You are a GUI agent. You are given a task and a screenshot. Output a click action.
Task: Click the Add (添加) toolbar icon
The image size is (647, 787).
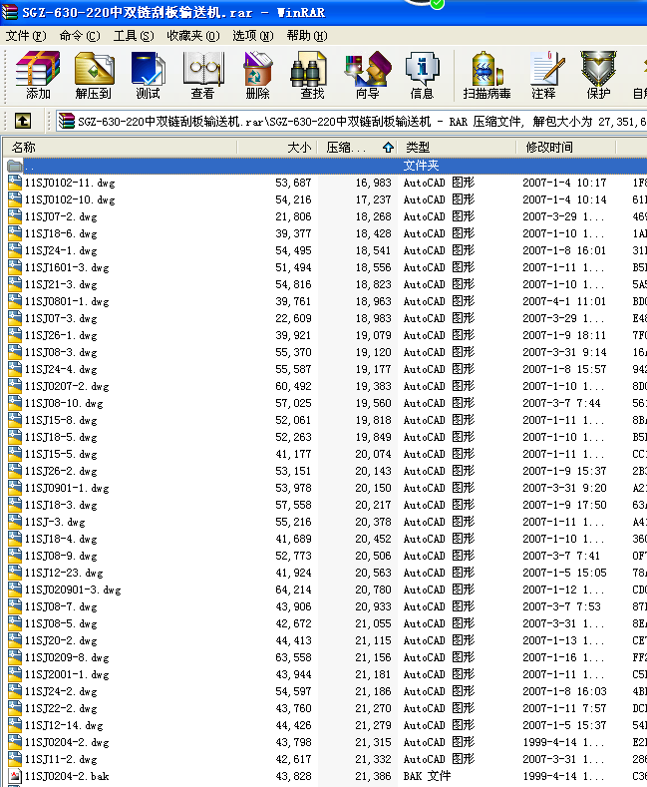tap(38, 68)
